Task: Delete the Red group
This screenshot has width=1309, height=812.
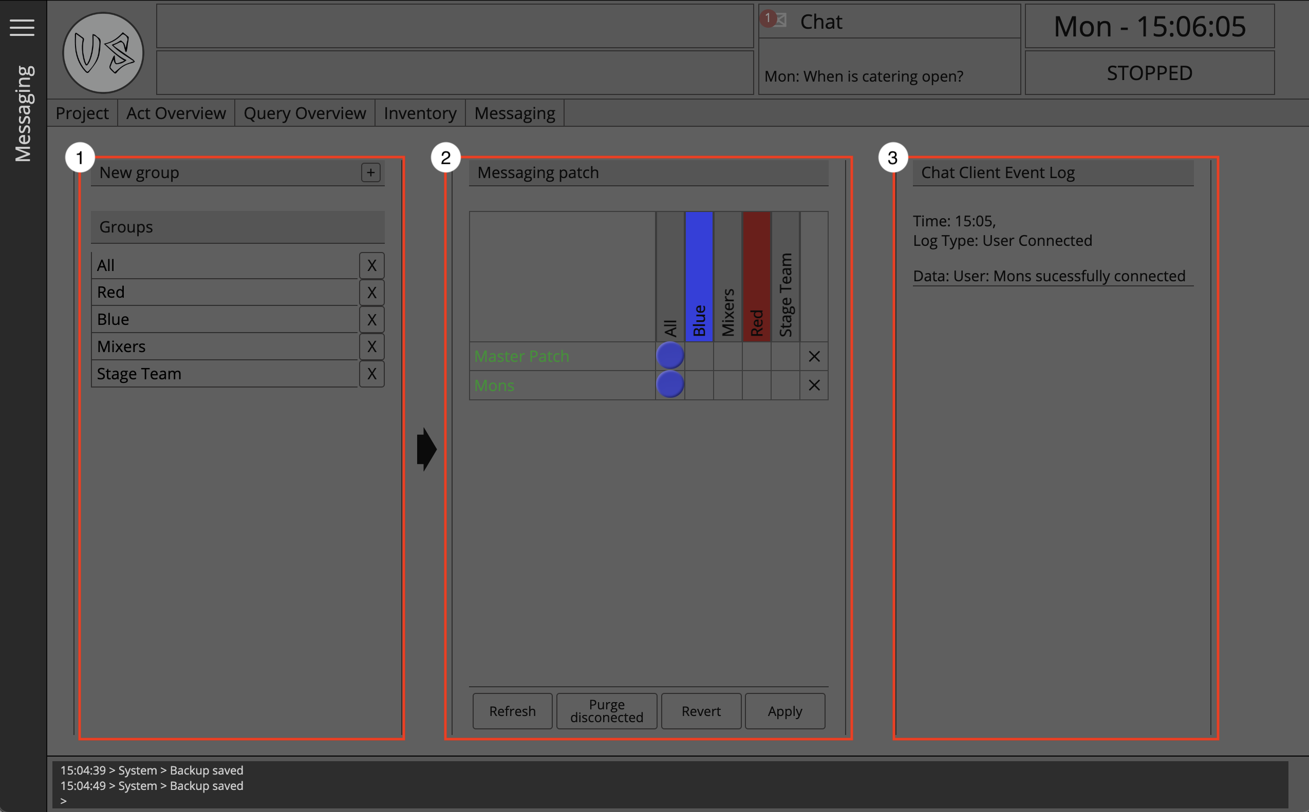Action: [x=372, y=292]
